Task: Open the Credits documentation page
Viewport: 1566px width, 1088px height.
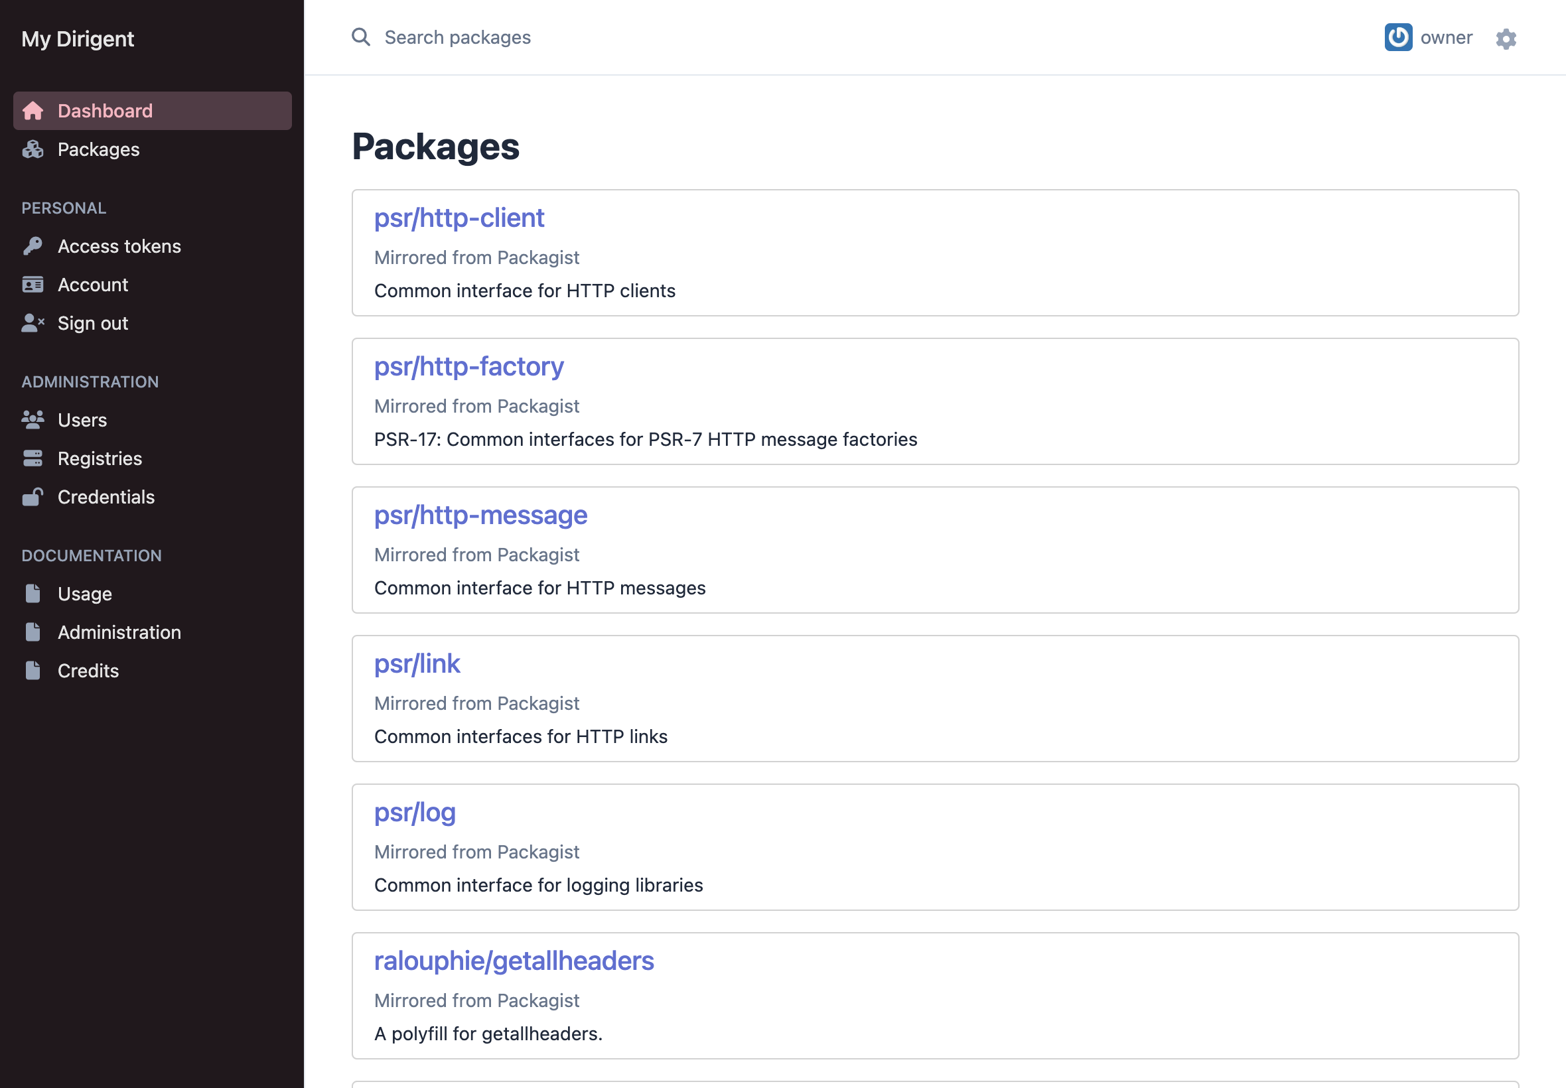Action: click(x=88, y=670)
